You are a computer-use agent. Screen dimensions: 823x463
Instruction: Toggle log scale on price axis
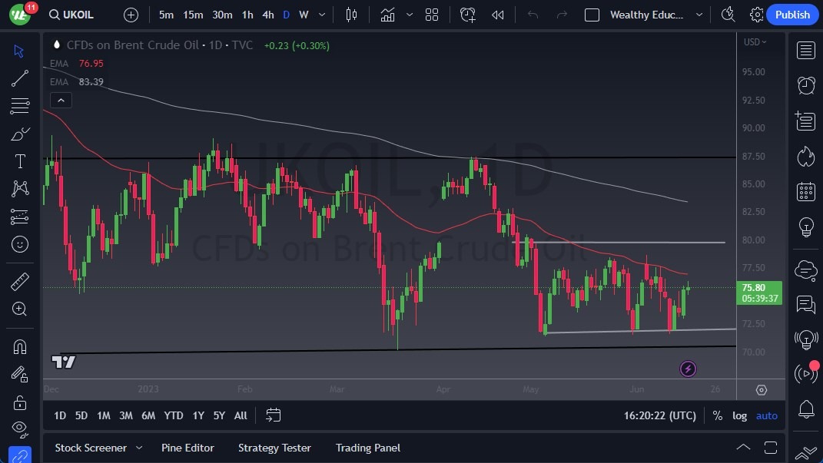click(739, 415)
